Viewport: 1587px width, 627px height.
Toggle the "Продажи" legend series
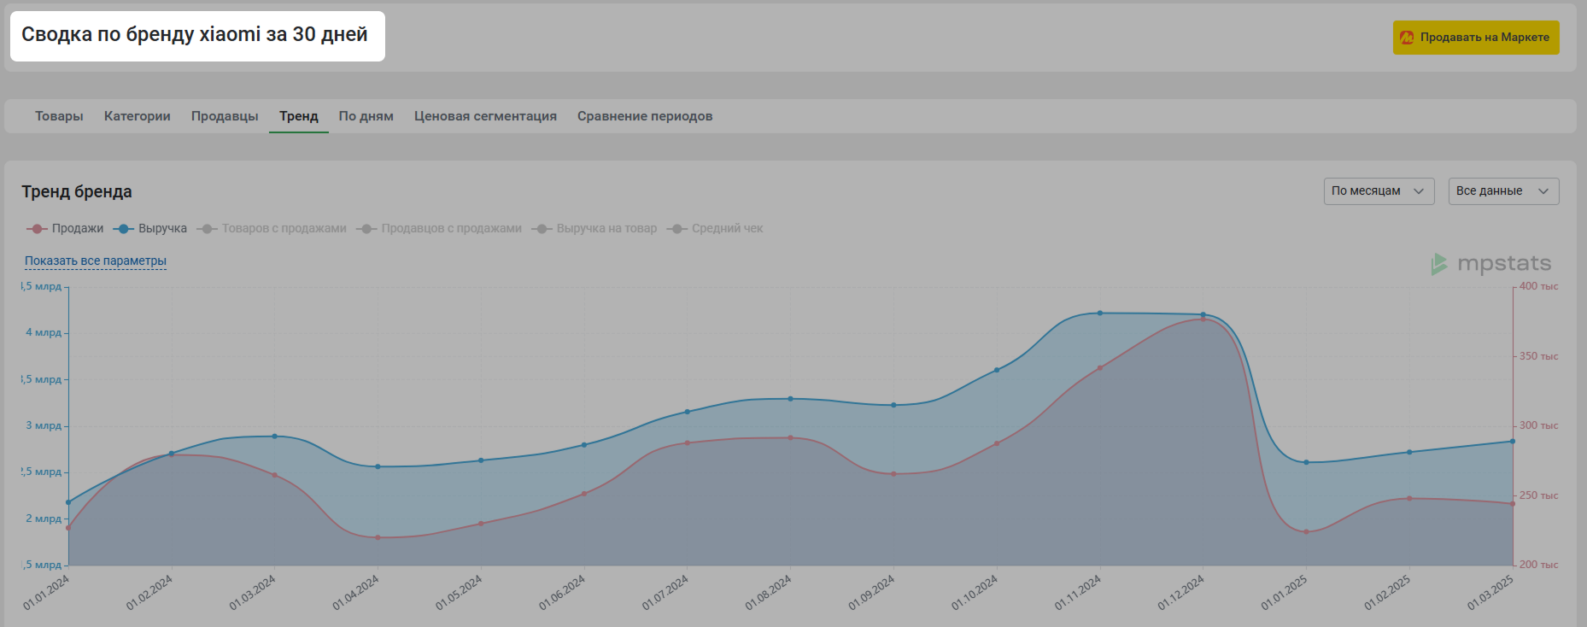pyautogui.click(x=65, y=229)
